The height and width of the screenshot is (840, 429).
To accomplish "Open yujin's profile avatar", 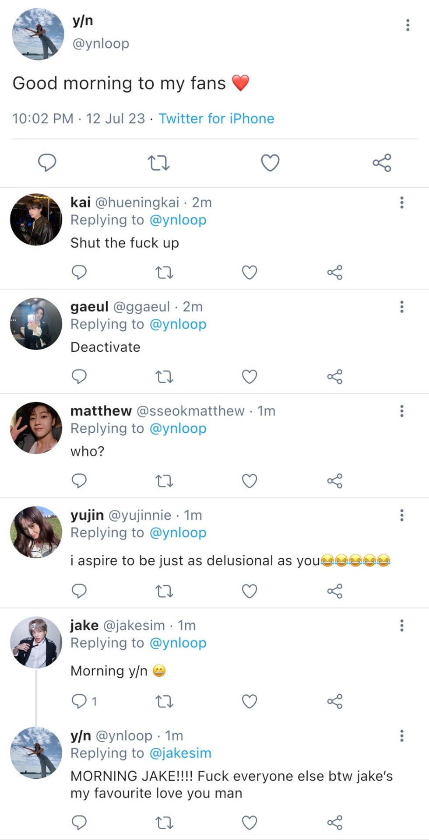I will coord(36,532).
